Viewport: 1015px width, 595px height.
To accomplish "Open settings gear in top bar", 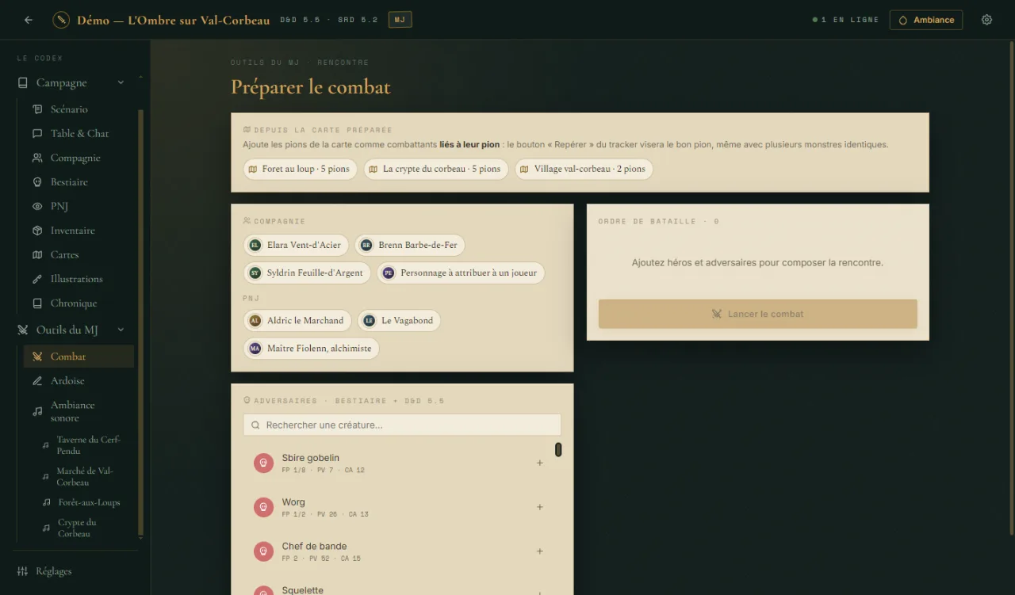I will click(x=986, y=20).
